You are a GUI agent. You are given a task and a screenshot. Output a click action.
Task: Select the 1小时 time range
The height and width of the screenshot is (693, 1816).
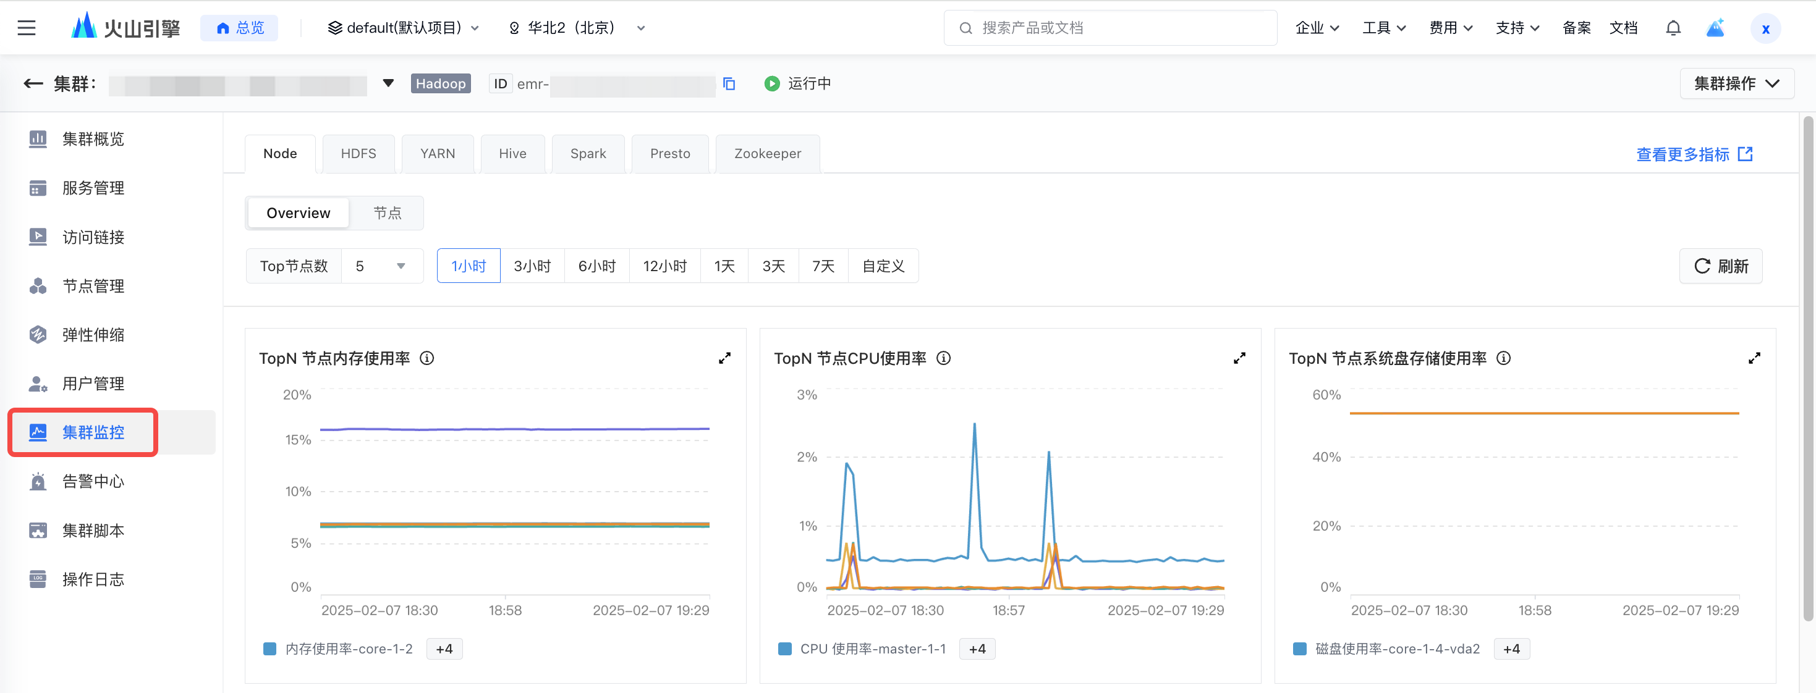coord(469,266)
